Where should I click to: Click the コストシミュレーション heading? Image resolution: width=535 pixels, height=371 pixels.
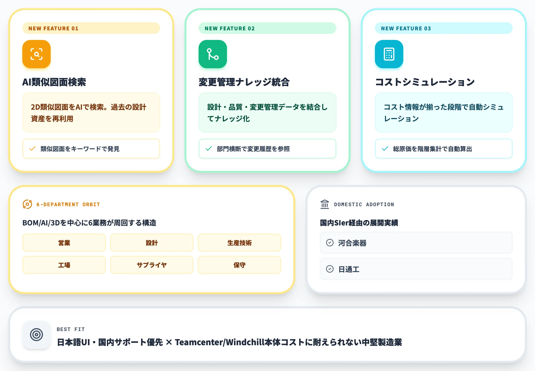(x=425, y=82)
